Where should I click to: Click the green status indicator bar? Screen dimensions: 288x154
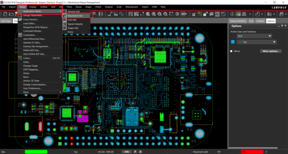(36, 152)
